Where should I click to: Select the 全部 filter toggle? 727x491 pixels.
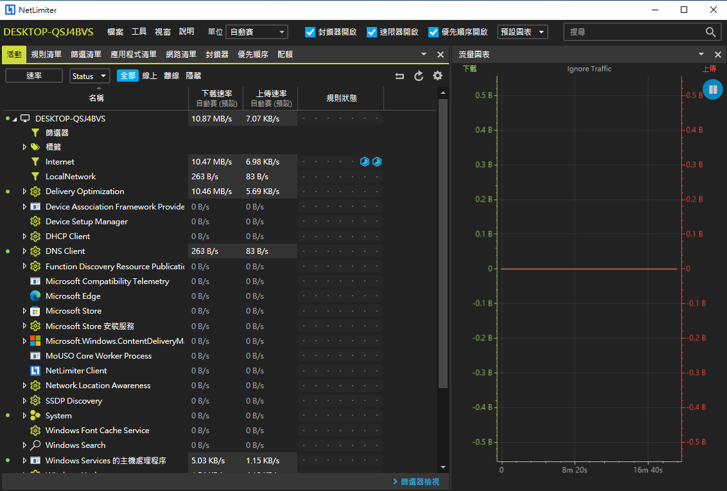pyautogui.click(x=128, y=76)
